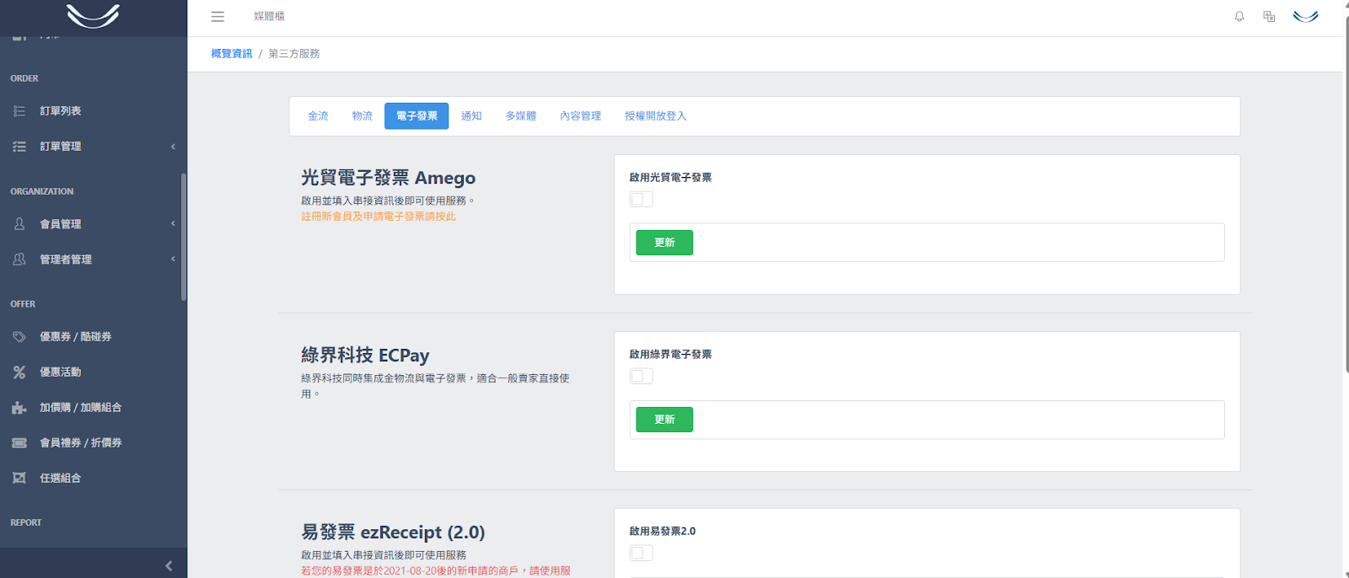Viewport: 1349px width, 578px height.
Task: Open the 內容管理 tab
Action: click(x=581, y=116)
